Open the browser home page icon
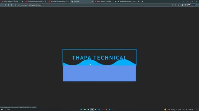199x111 pixels. (12, 5)
